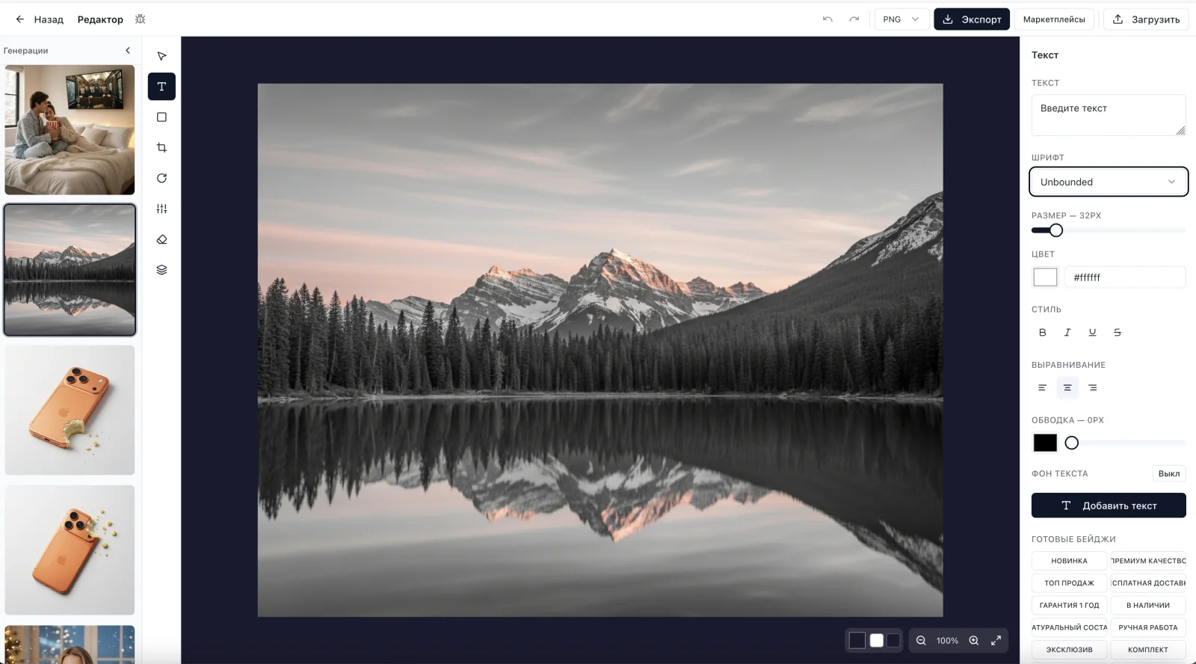This screenshot has width=1196, height=664.
Task: Open the Маркетплейсы menu
Action: tap(1054, 19)
